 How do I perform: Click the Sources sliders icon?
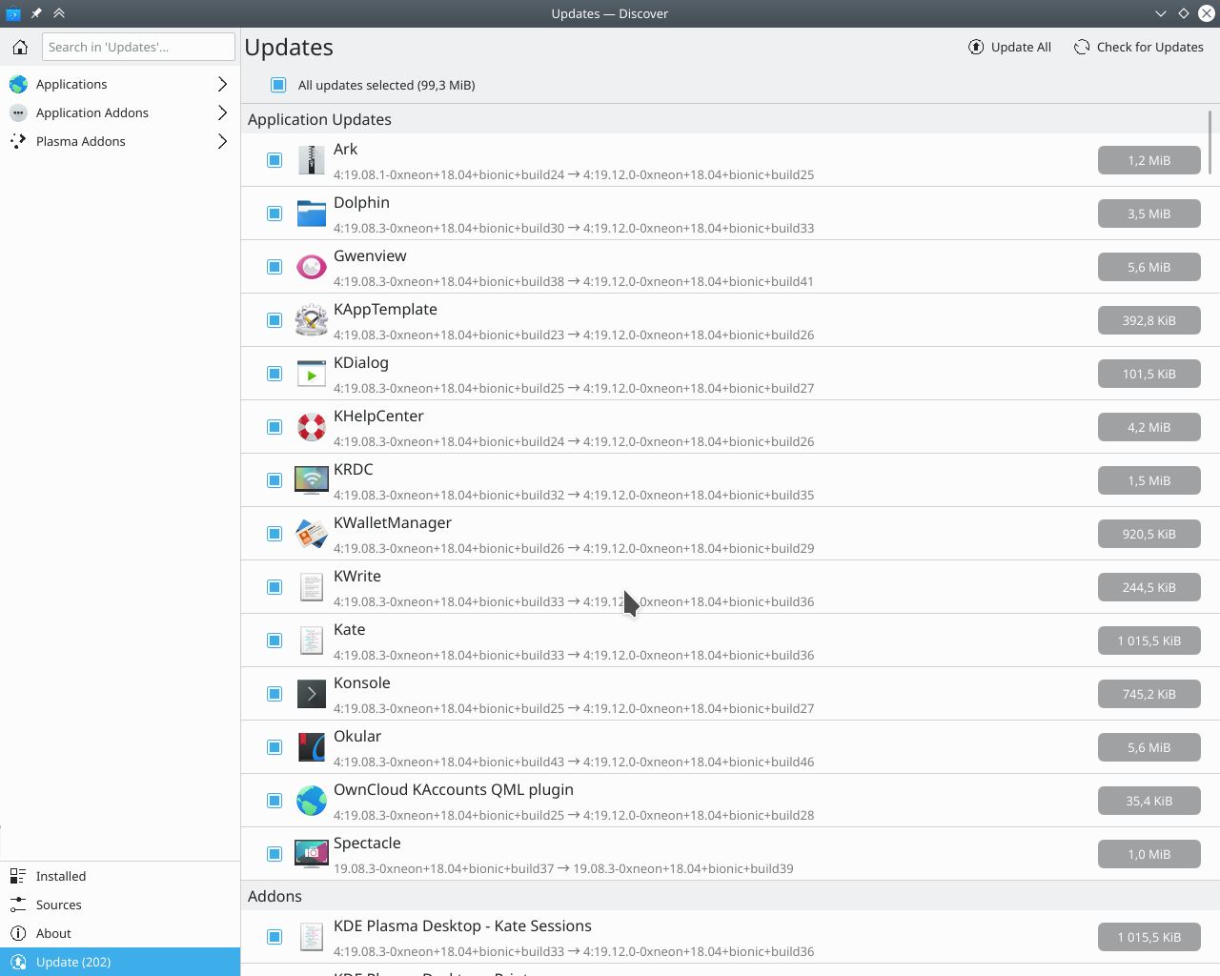[18, 905]
